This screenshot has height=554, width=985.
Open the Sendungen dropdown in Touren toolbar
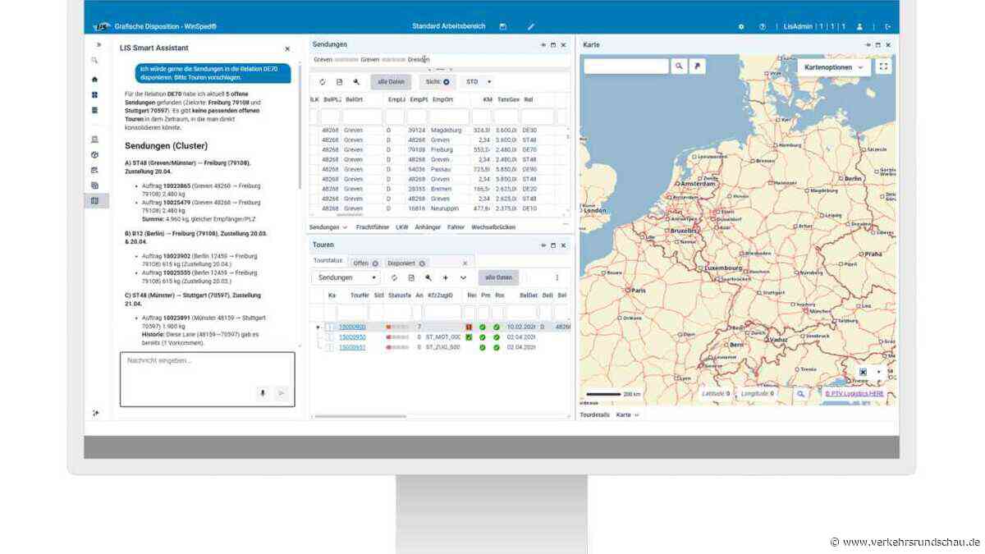pyautogui.click(x=346, y=277)
